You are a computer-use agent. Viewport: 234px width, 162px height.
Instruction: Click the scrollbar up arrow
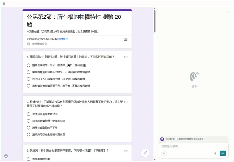(155, 9)
